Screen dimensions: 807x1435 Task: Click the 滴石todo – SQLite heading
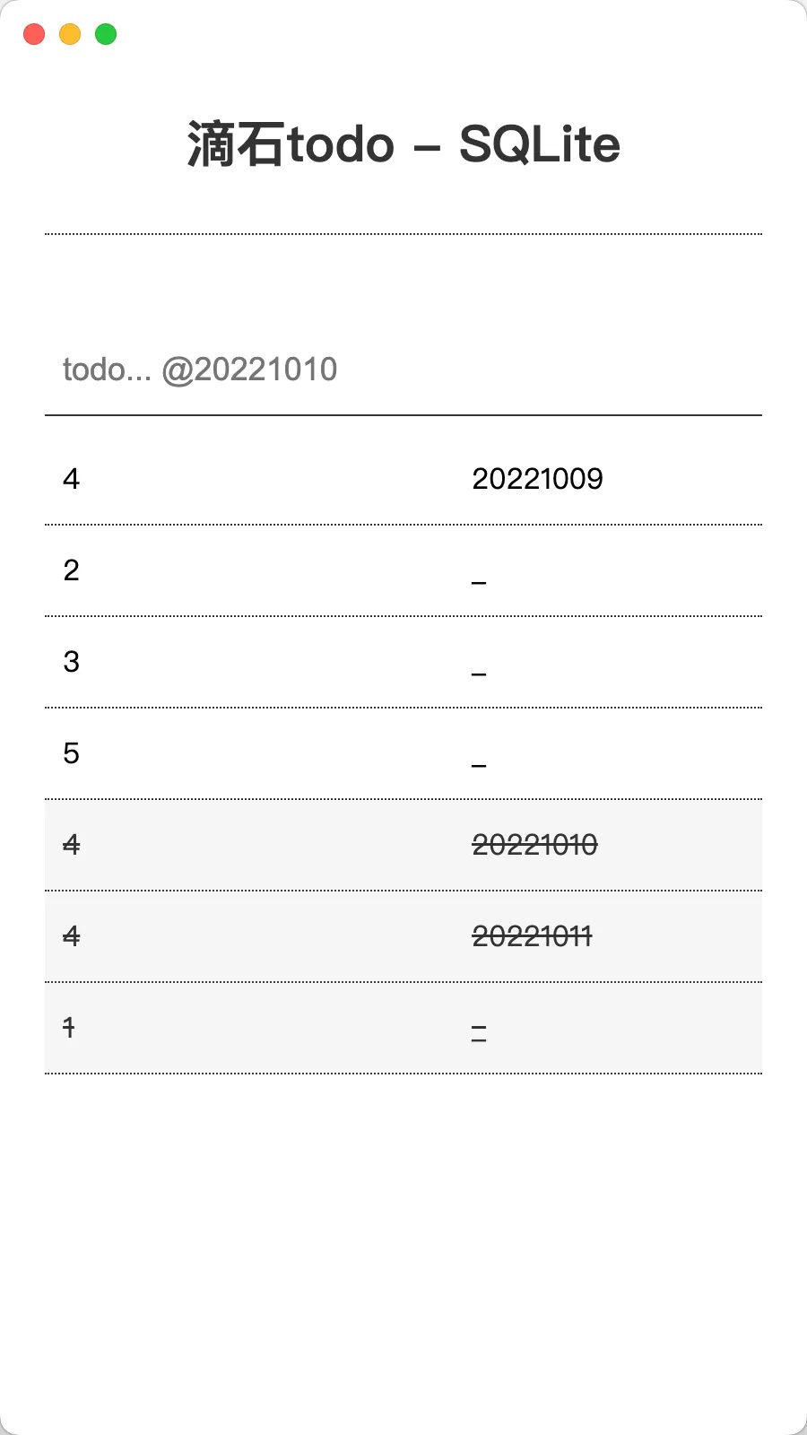coord(403,143)
